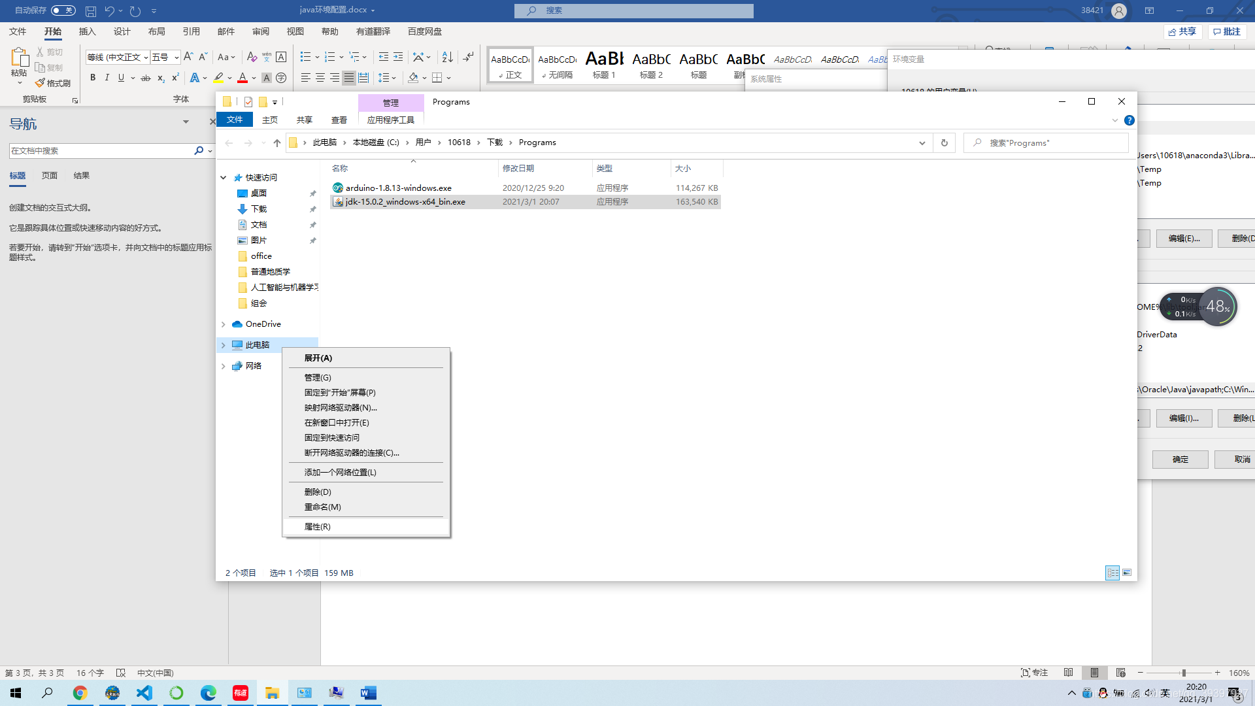This screenshot has width=1255, height=706.
Task: Switch Explorer to details view
Action: [1113, 573]
